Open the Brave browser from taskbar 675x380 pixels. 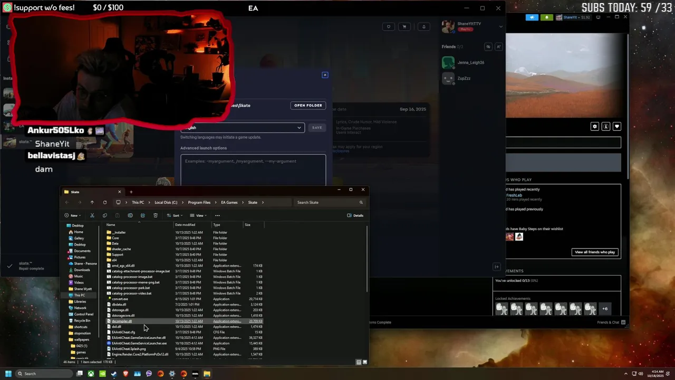pyautogui.click(x=126, y=374)
